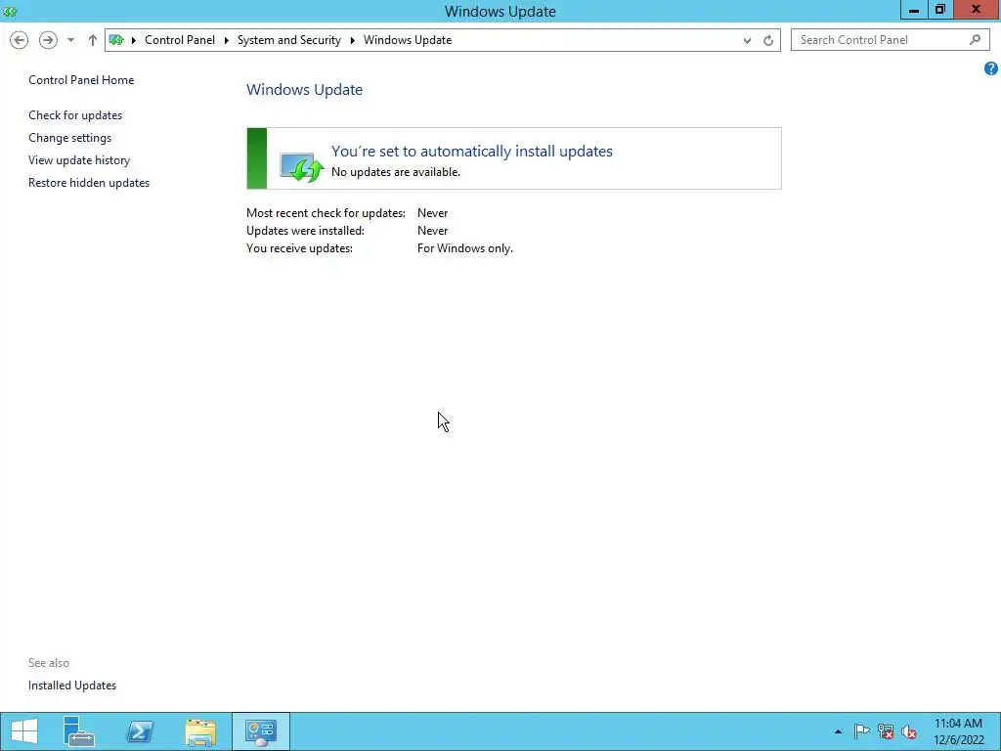Image resolution: width=1001 pixels, height=751 pixels.
Task: Select Control Panel in the breadcrumb
Action: [x=180, y=39]
